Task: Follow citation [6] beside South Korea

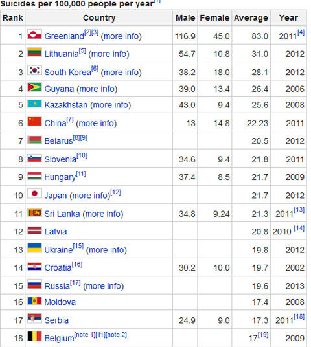Action: click(x=95, y=69)
